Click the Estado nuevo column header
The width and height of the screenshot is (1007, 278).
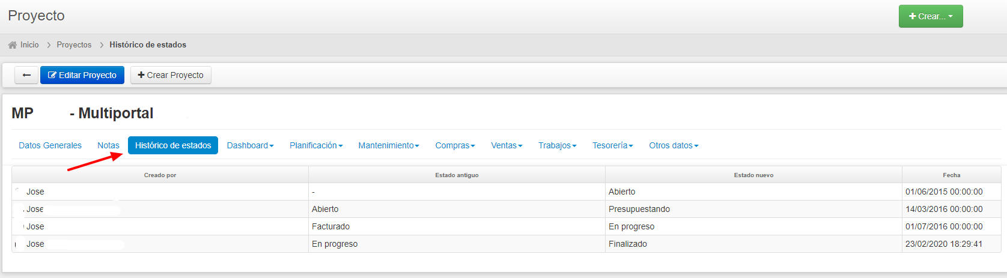[753, 175]
